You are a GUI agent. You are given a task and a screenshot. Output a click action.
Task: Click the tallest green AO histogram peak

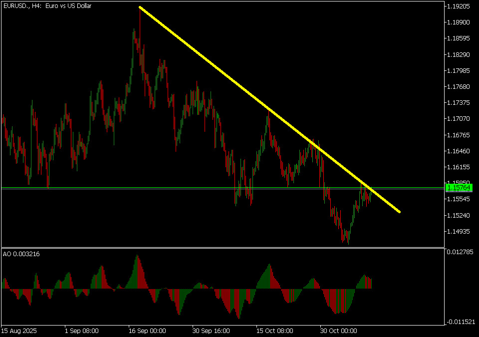pyautogui.click(x=137, y=258)
